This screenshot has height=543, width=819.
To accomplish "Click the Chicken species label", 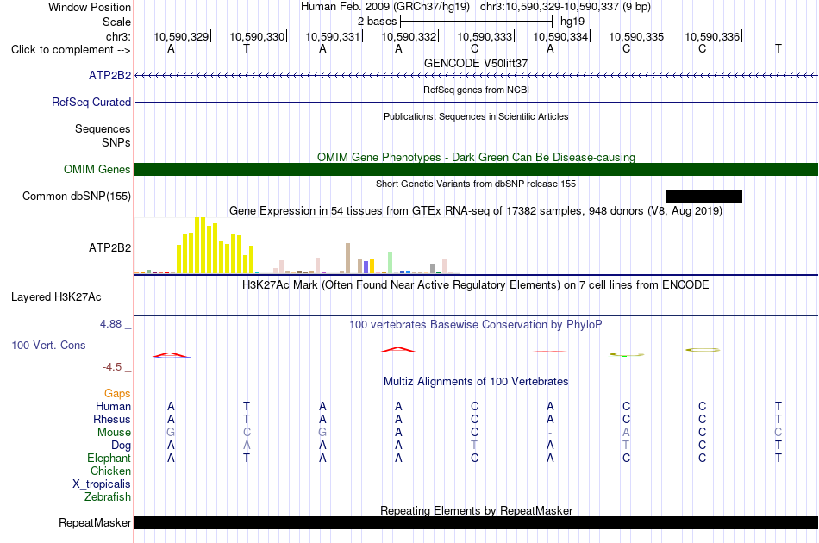I will tap(110, 471).
